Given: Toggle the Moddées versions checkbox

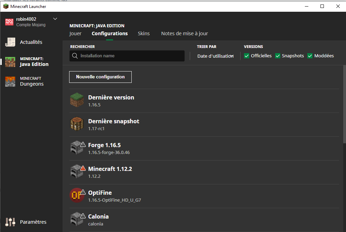Looking at the screenshot, I should coord(310,56).
